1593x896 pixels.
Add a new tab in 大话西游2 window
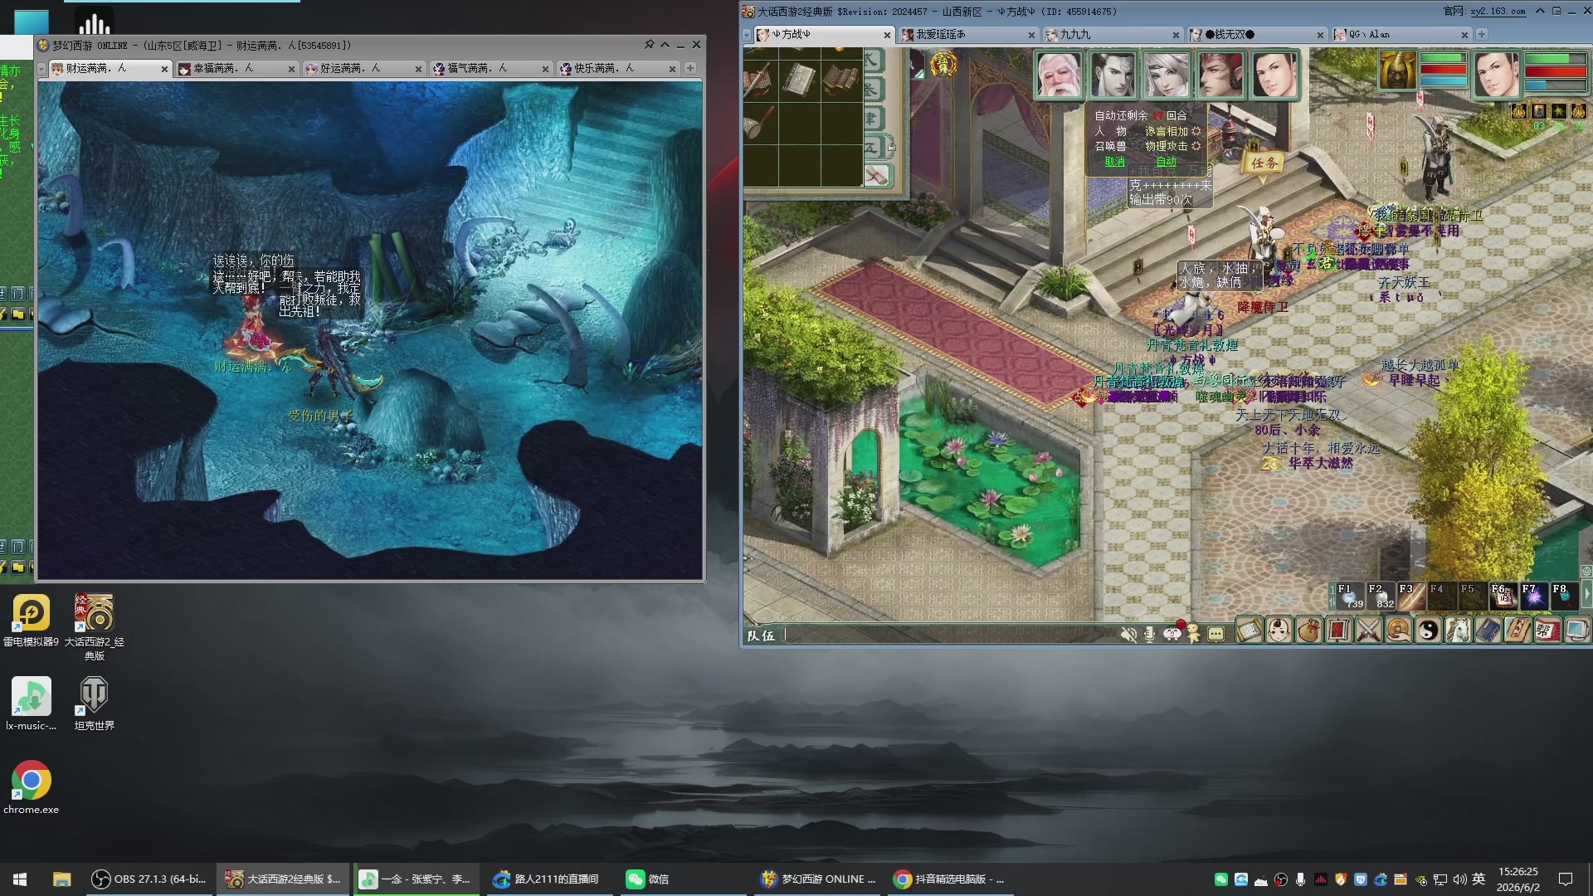[x=1482, y=35]
